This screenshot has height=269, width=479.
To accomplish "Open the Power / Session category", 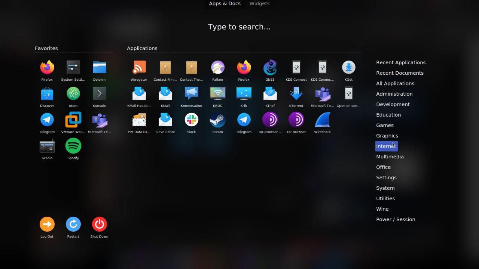I will pyautogui.click(x=396, y=219).
